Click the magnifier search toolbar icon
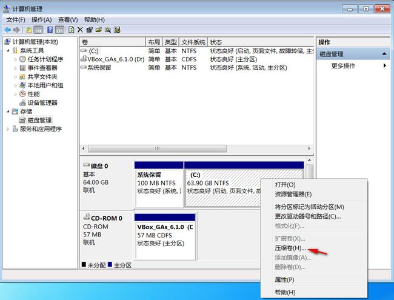The height and width of the screenshot is (300, 394). (x=108, y=30)
